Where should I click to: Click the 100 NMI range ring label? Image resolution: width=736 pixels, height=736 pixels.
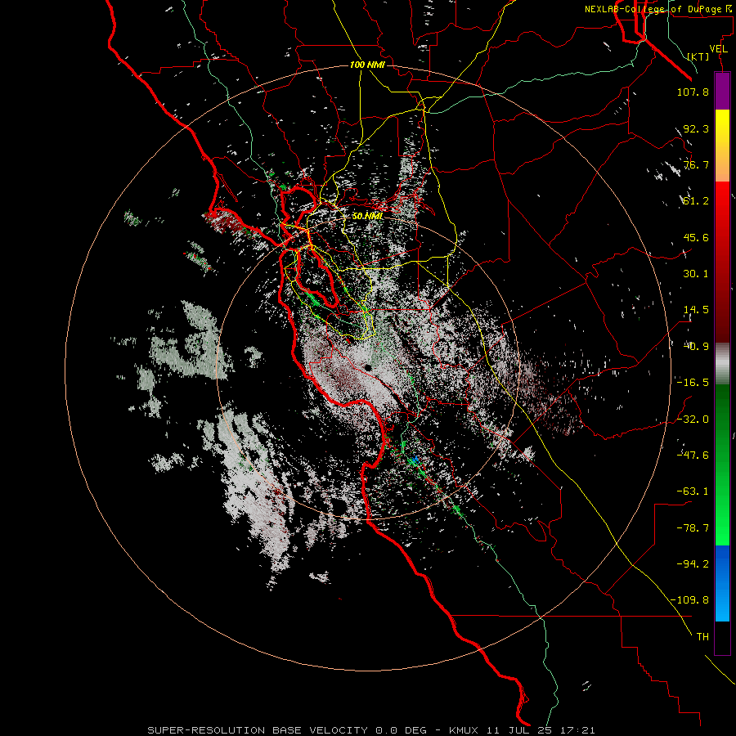click(367, 65)
